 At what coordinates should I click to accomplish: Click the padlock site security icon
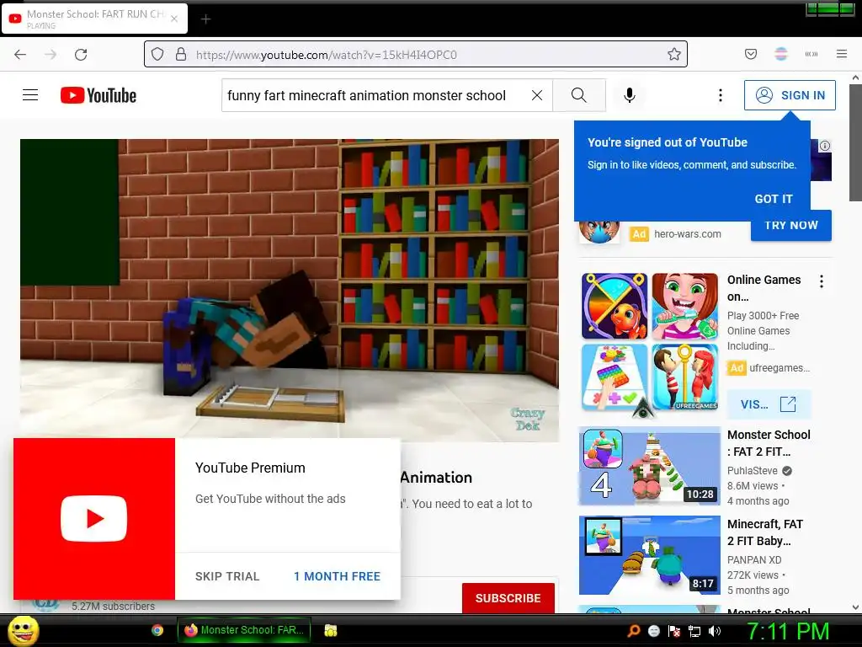point(181,54)
